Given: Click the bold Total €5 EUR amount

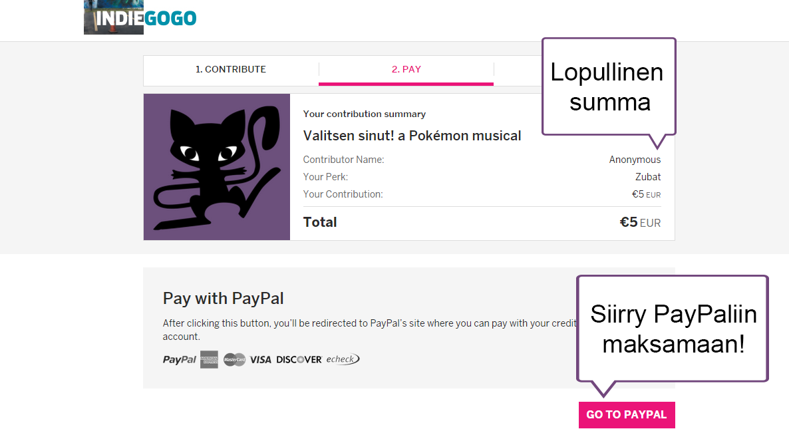Looking at the screenshot, I should tap(640, 223).
